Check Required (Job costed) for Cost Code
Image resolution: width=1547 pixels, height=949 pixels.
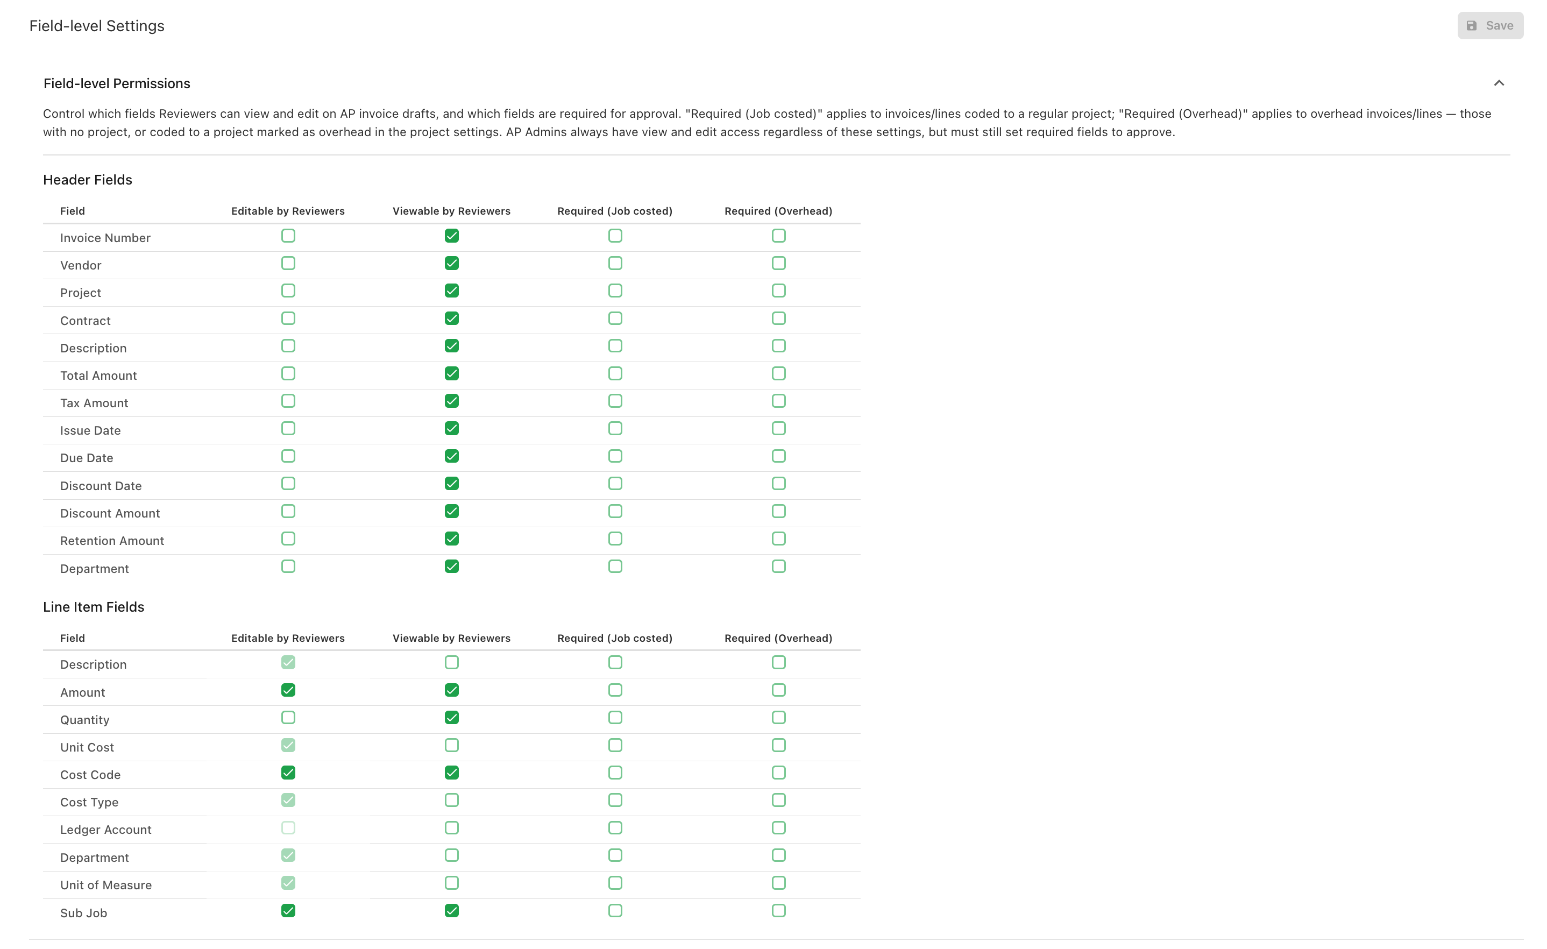615,773
